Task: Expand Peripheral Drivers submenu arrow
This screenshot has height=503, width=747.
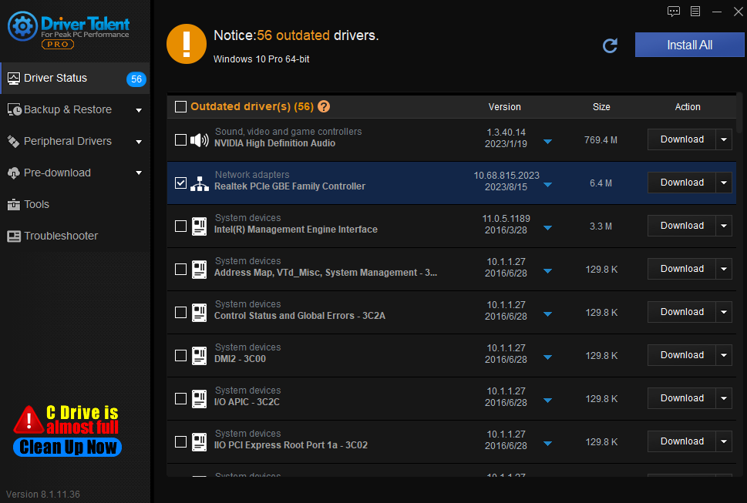Action: (139, 142)
